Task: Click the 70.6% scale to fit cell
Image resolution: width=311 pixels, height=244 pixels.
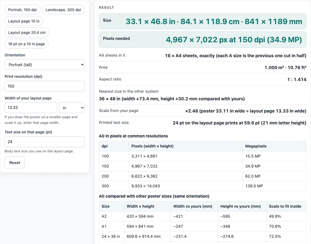Action: 286,226
